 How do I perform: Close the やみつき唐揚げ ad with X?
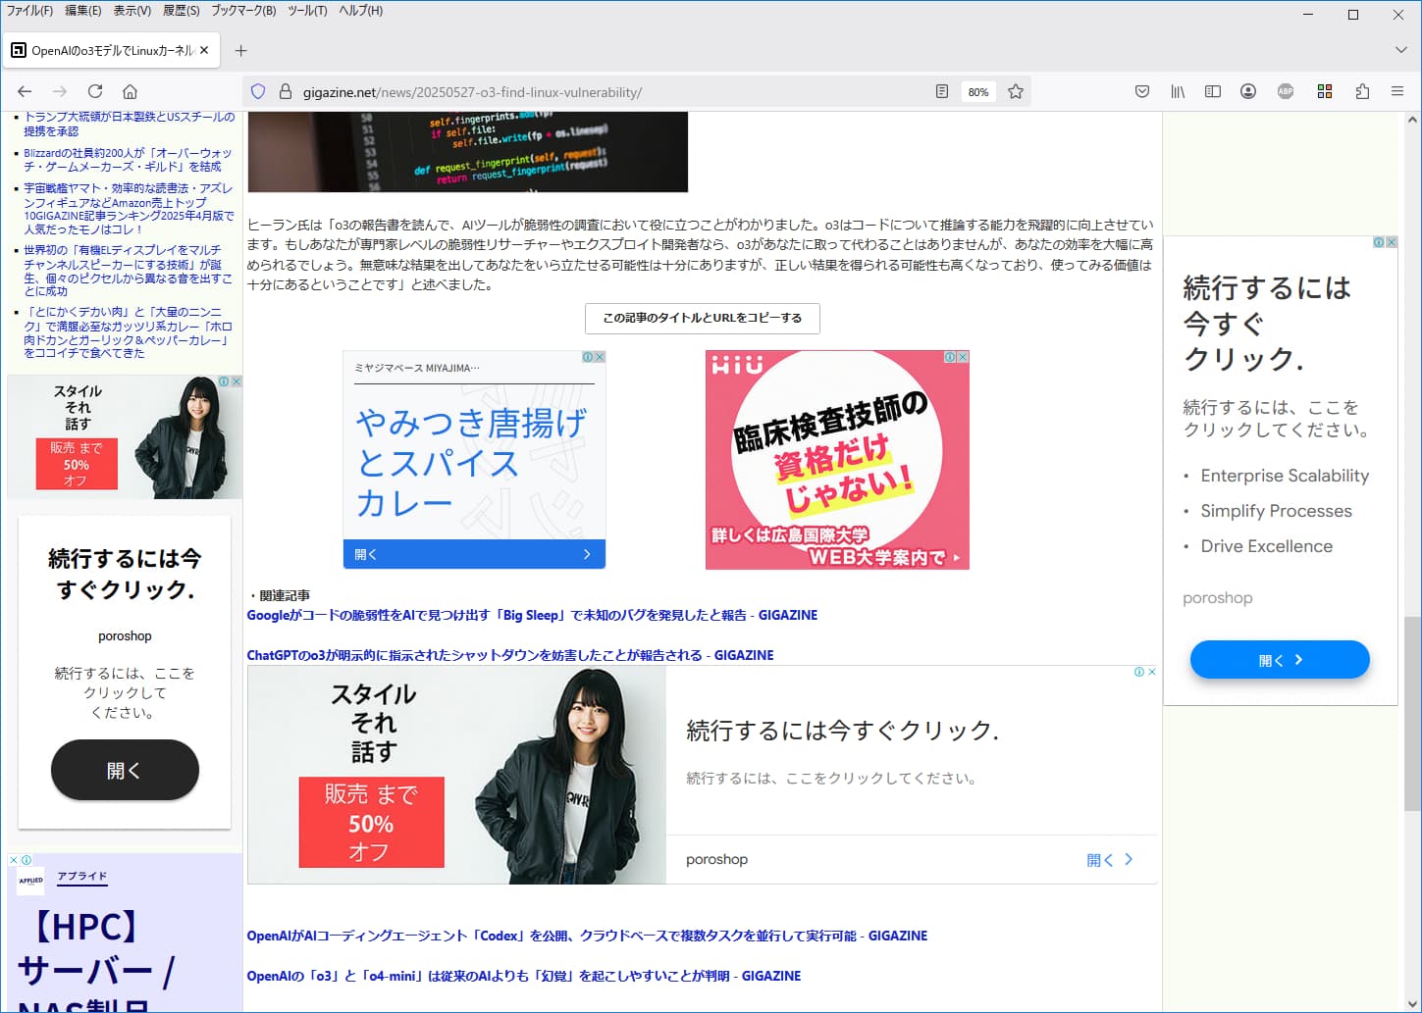600,357
